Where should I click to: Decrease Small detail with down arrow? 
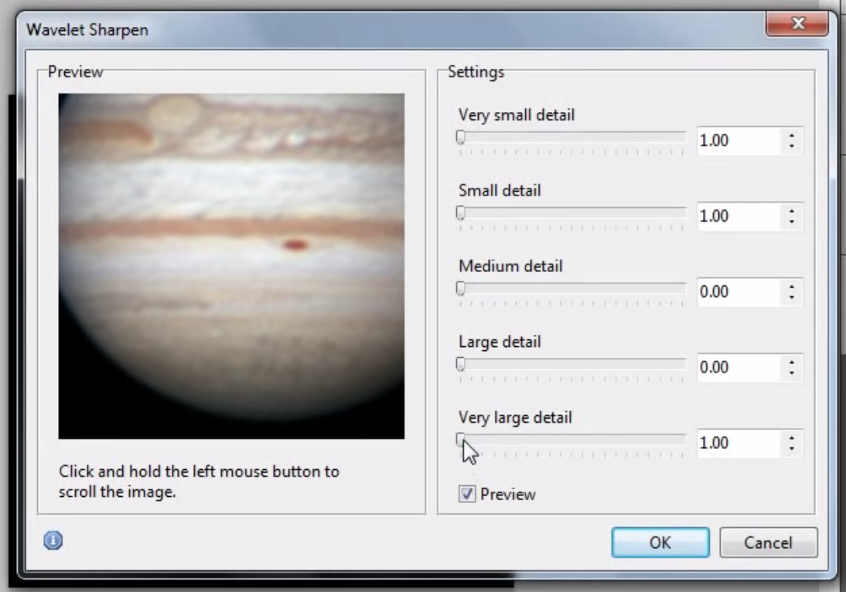[791, 221]
